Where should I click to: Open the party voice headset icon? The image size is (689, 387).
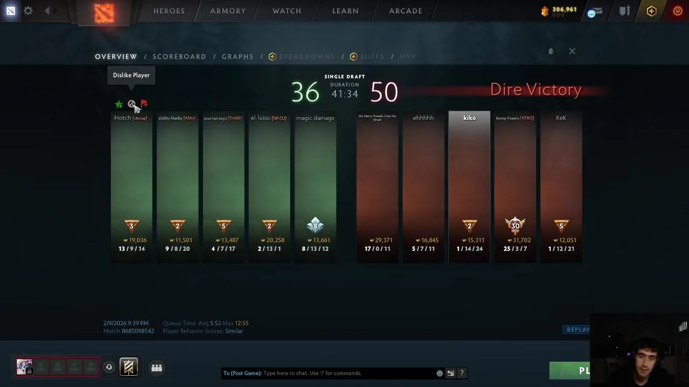pyautogui.click(x=109, y=367)
